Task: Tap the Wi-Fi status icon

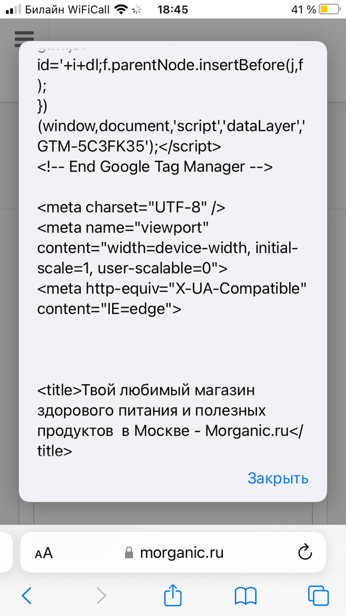Action: (x=122, y=9)
